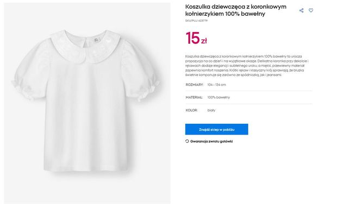The width and height of the screenshot is (361, 209).
Task: Click the ROZMIARY label
Action: click(194, 85)
